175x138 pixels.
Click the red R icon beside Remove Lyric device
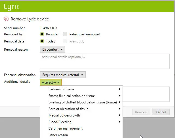(6, 19)
